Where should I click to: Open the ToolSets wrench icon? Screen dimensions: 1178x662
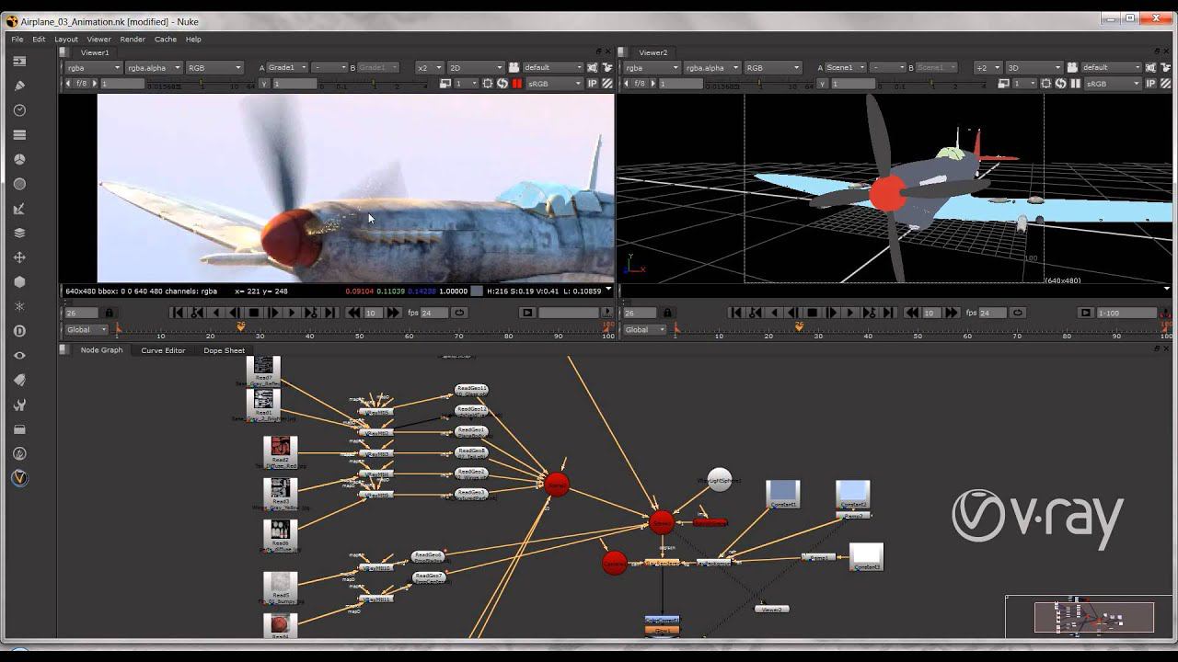pyautogui.click(x=19, y=405)
